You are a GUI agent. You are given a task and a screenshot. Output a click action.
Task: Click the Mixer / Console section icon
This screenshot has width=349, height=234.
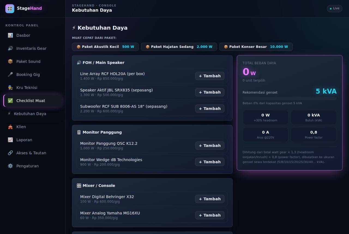(79, 186)
